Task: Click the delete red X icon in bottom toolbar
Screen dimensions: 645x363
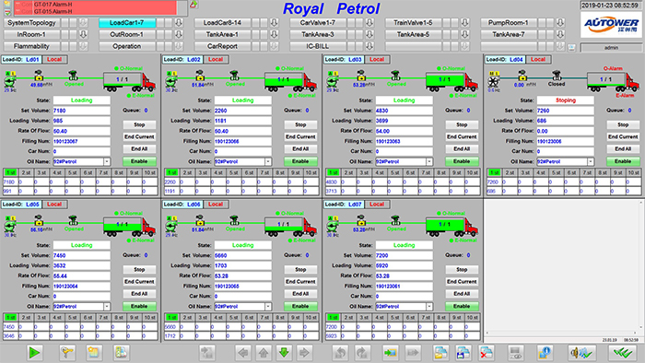Action: 486,353
